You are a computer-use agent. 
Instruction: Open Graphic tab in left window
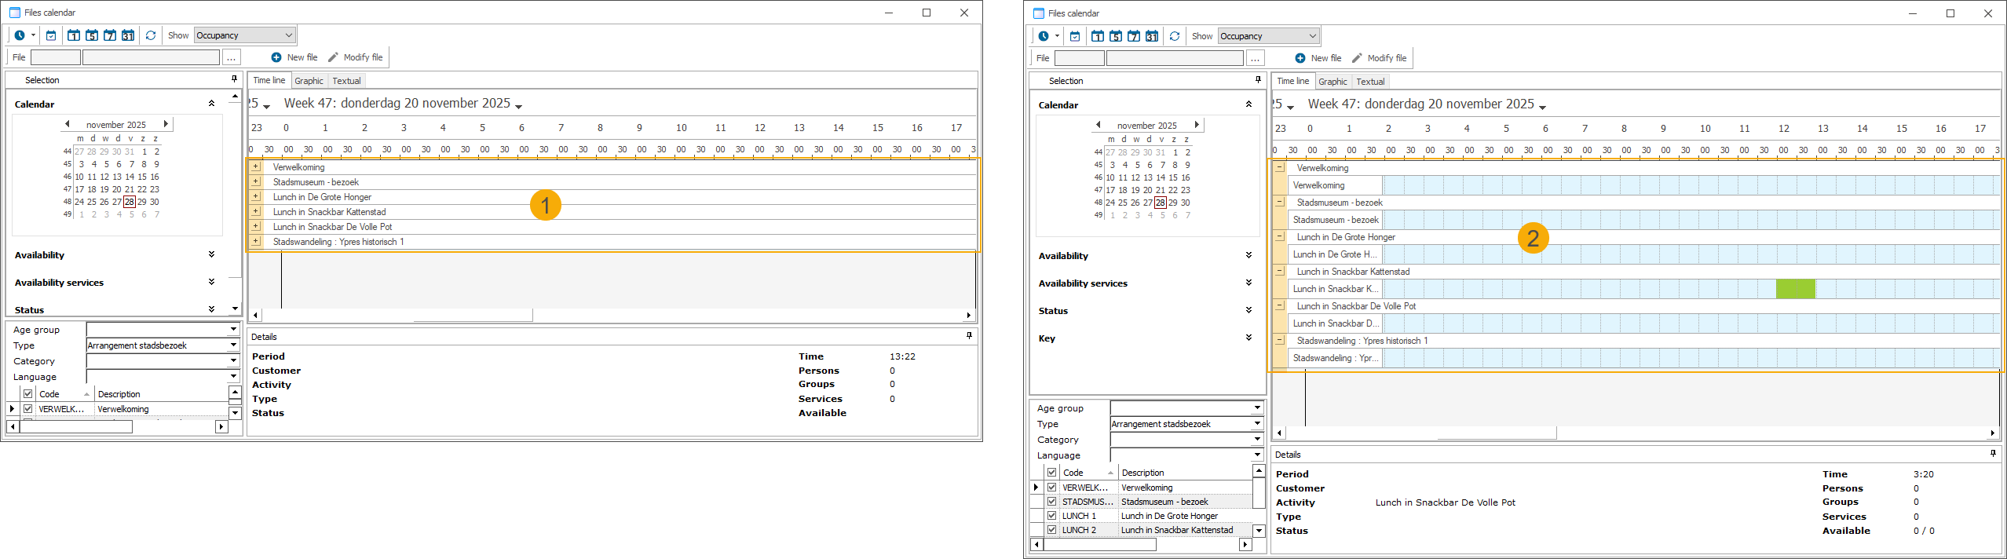tap(309, 81)
